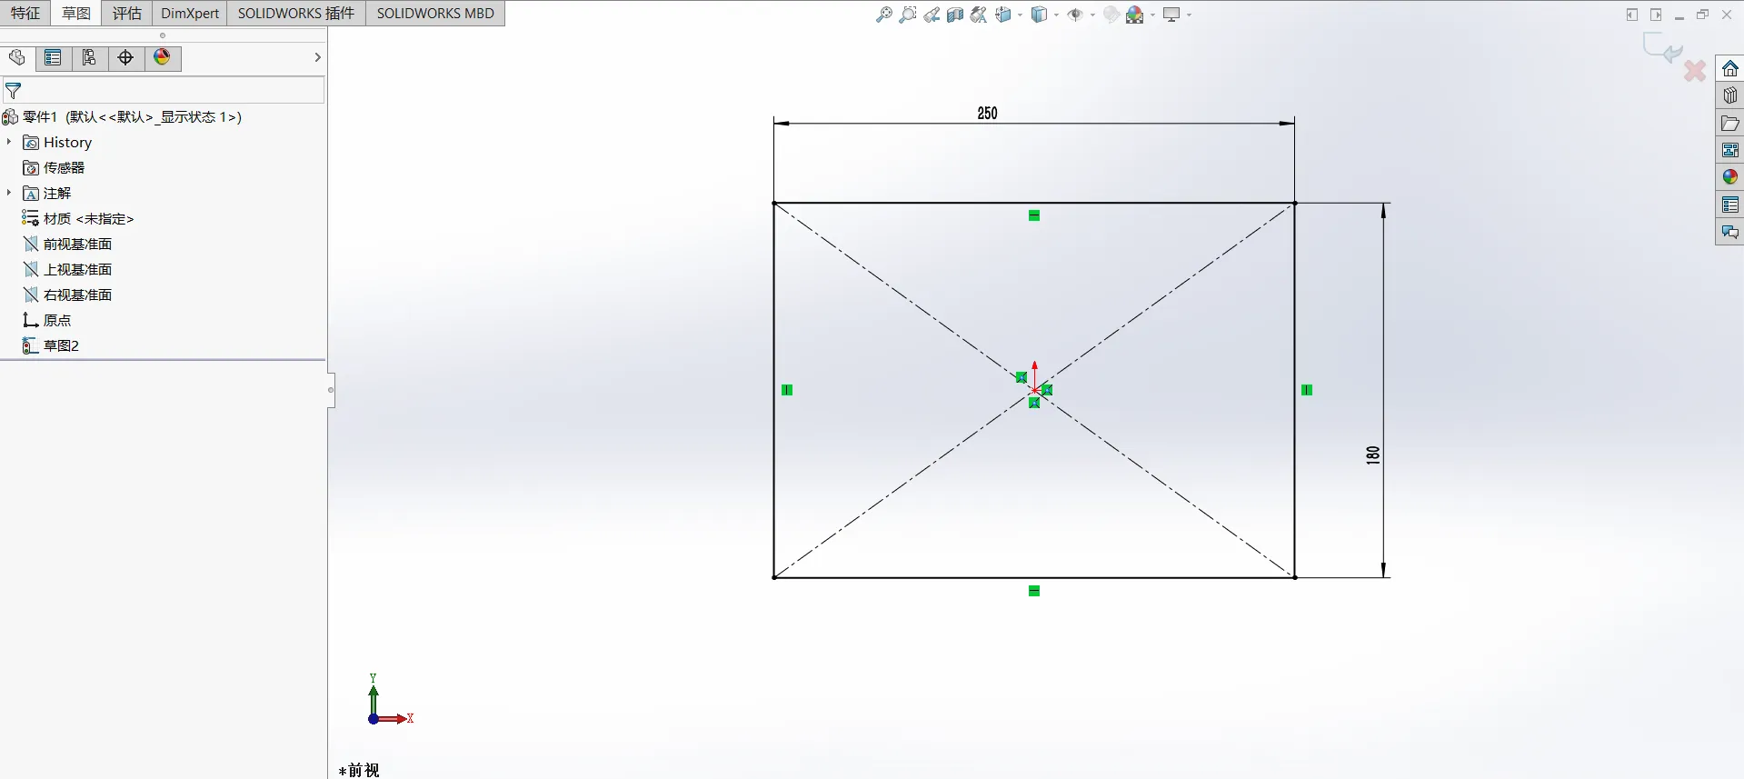This screenshot has height=779, width=1744.
Task: Open the Design Library task pane icon
Action: tap(1729, 95)
